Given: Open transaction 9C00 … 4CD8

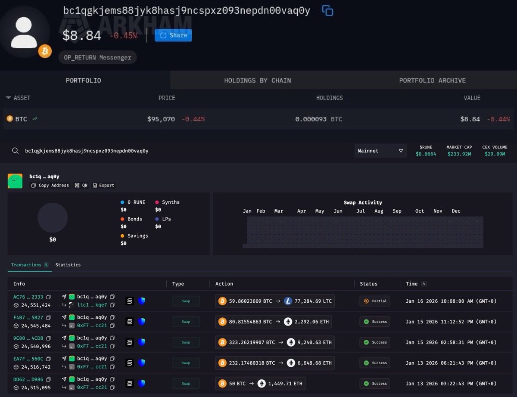Looking at the screenshot, I should pos(28,338).
